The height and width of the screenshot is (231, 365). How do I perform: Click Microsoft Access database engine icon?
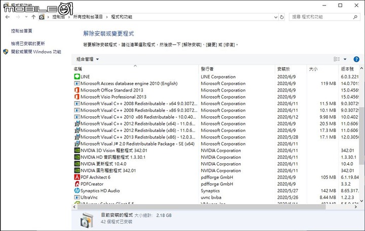[77, 83]
